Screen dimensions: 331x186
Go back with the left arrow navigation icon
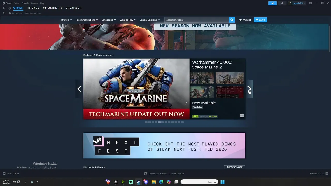4,8
